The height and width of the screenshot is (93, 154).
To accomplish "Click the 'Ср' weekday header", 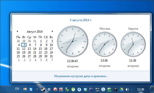I will coord(29,37).
